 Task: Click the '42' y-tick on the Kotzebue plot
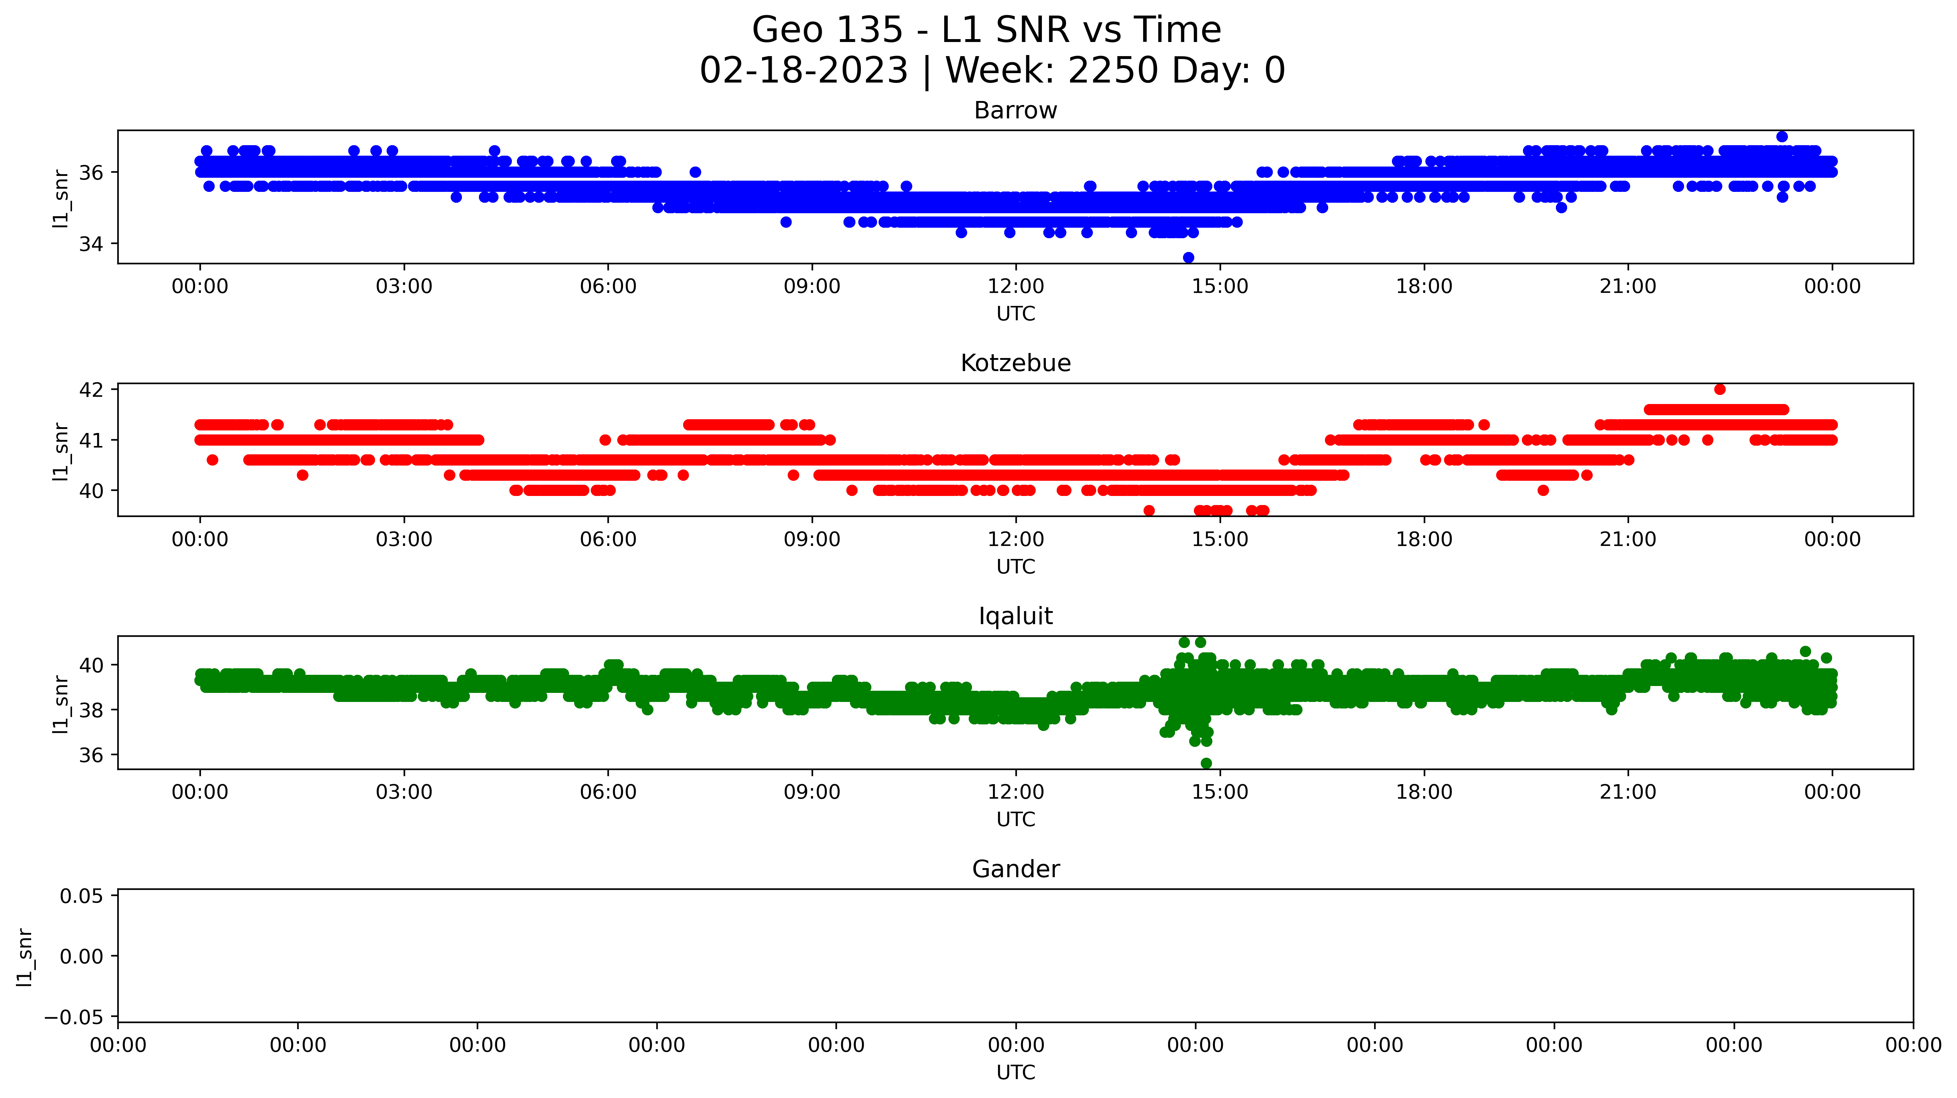point(91,390)
